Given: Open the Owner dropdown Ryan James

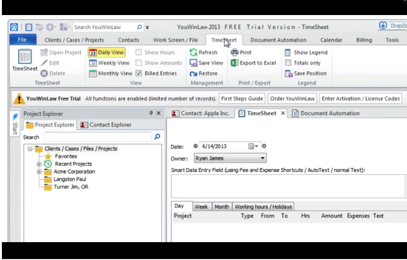Looking at the screenshot, I should [230, 158].
